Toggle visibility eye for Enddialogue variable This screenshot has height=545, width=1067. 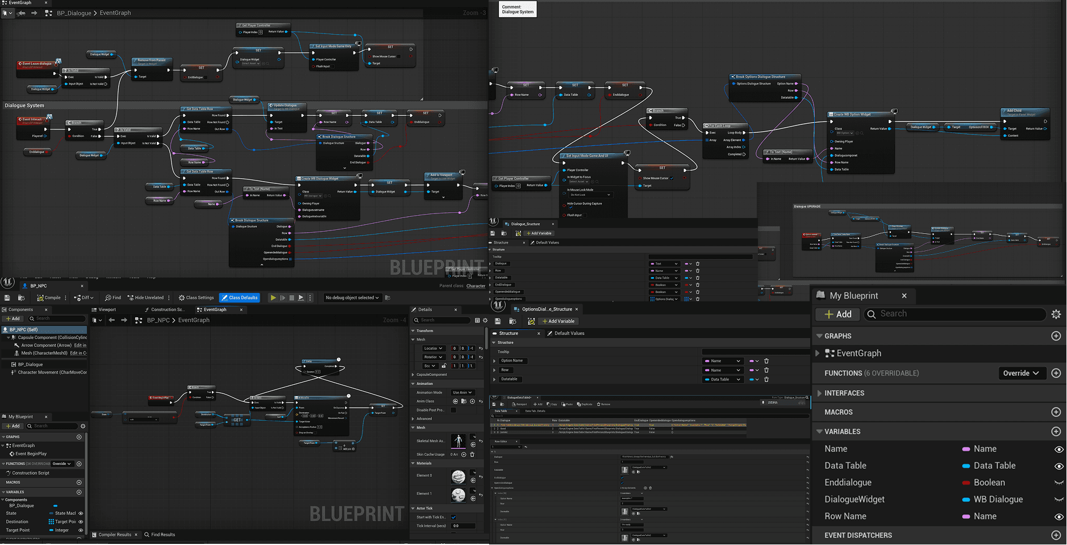(x=1059, y=483)
